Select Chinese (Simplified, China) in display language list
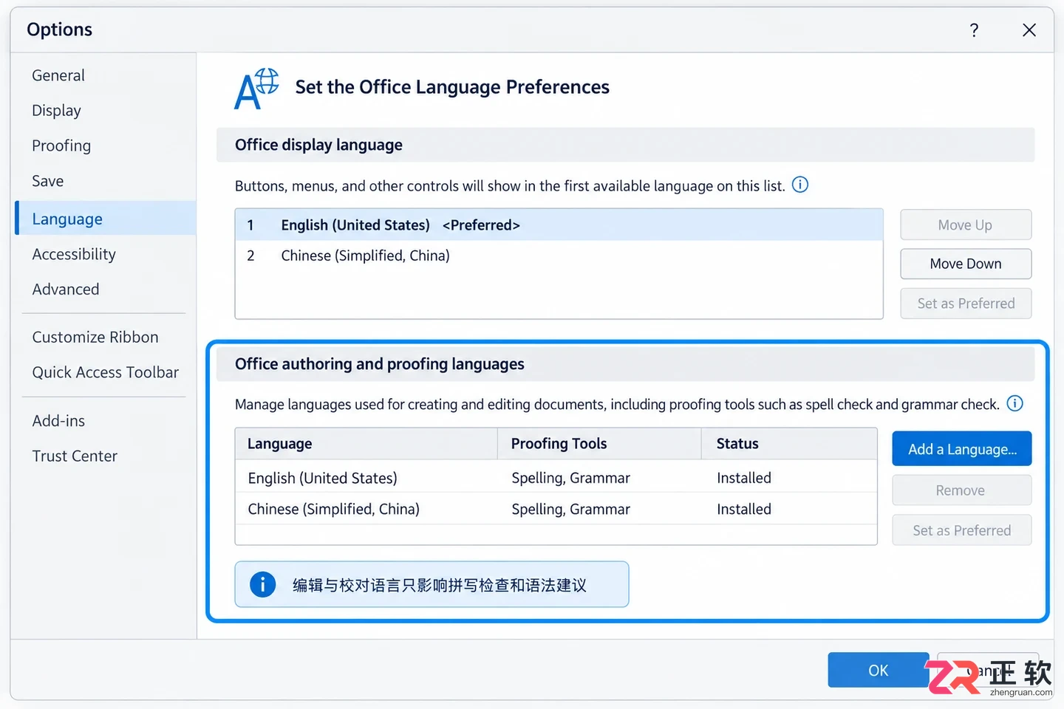The image size is (1064, 709). [x=559, y=256]
